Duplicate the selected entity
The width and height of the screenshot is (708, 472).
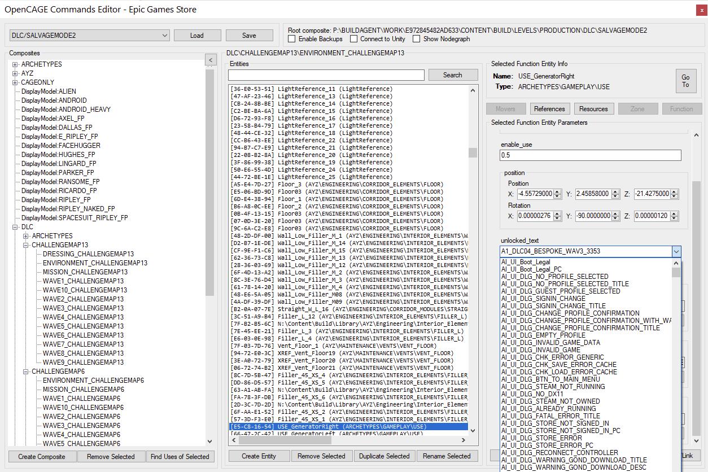pyautogui.click(x=384, y=456)
